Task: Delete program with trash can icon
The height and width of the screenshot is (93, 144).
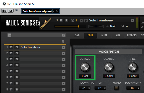Action: [63, 41]
